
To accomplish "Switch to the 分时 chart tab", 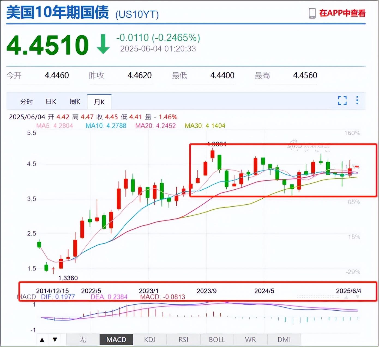I will (26, 102).
